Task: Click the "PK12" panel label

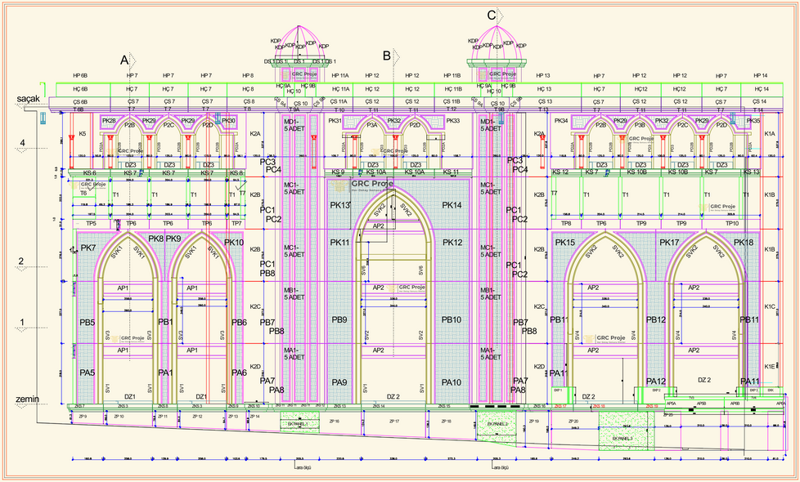Action: pyautogui.click(x=452, y=243)
